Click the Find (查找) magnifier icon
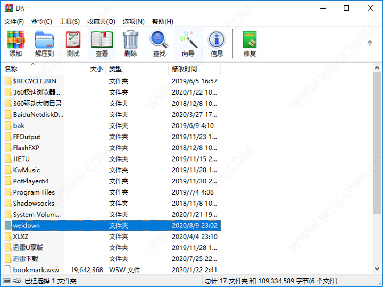The width and height of the screenshot is (383, 287). point(159,39)
